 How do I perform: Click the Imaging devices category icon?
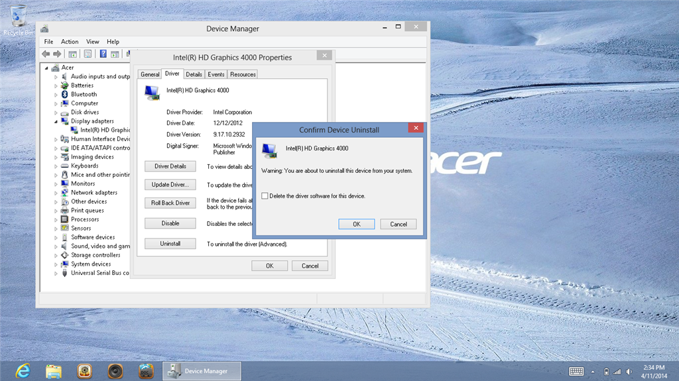pyautogui.click(x=64, y=157)
